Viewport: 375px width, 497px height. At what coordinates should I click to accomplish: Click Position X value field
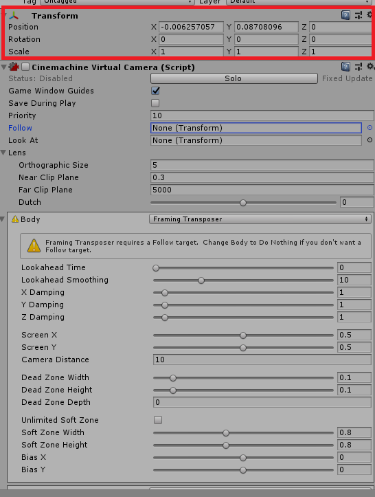coord(191,27)
